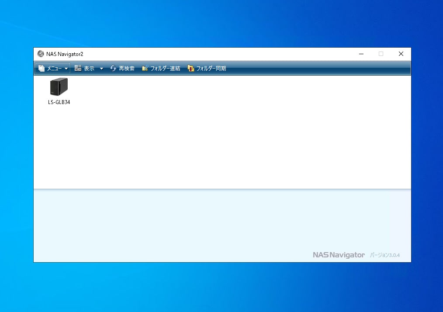Image resolution: width=443 pixels, height=312 pixels.
Task: Click the LS-GLB34 device name label
Action: tap(59, 102)
